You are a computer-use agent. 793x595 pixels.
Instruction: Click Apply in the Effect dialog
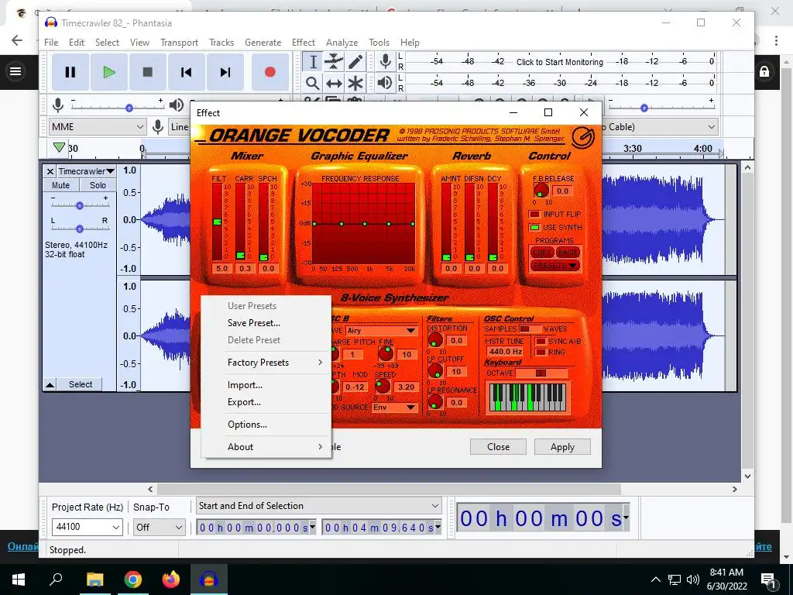[x=562, y=447]
